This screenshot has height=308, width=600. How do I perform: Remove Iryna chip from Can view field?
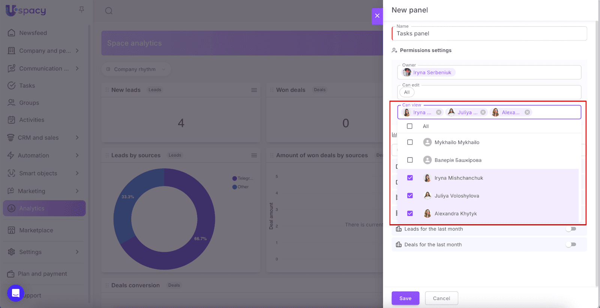point(438,112)
